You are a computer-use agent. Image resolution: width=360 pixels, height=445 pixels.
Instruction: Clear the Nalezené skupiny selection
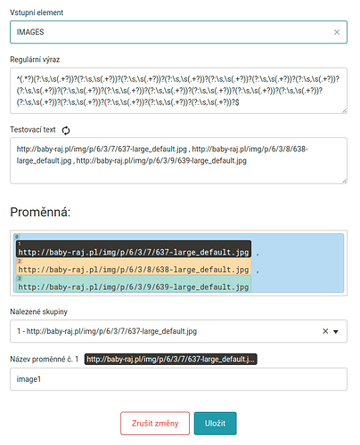coord(325,331)
